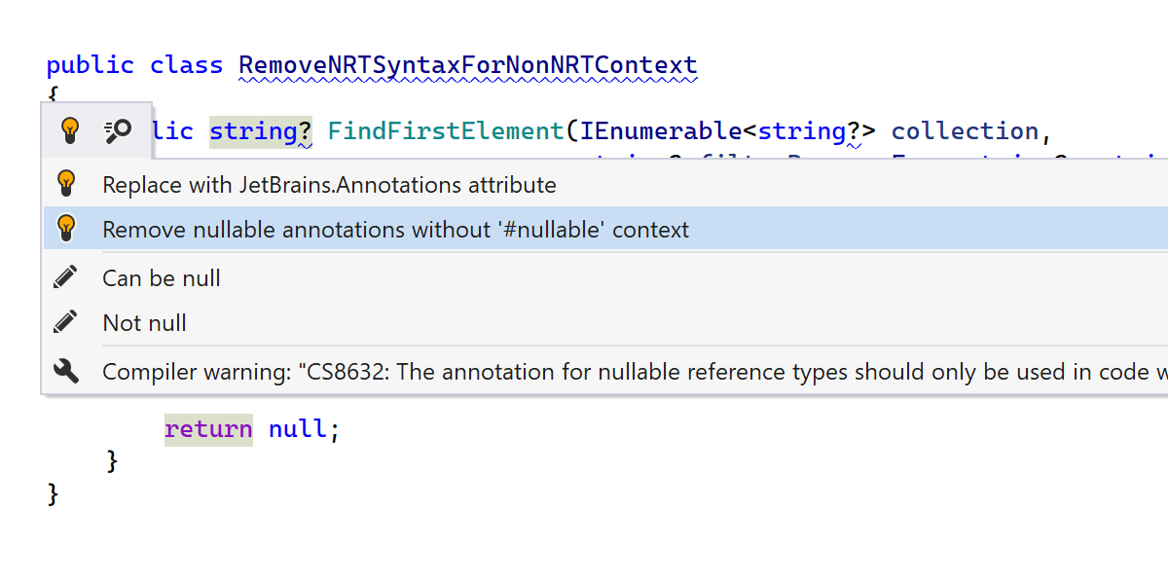Viewport: 1168px width, 584px height.
Task: Apply the Not null action
Action: coord(144,323)
